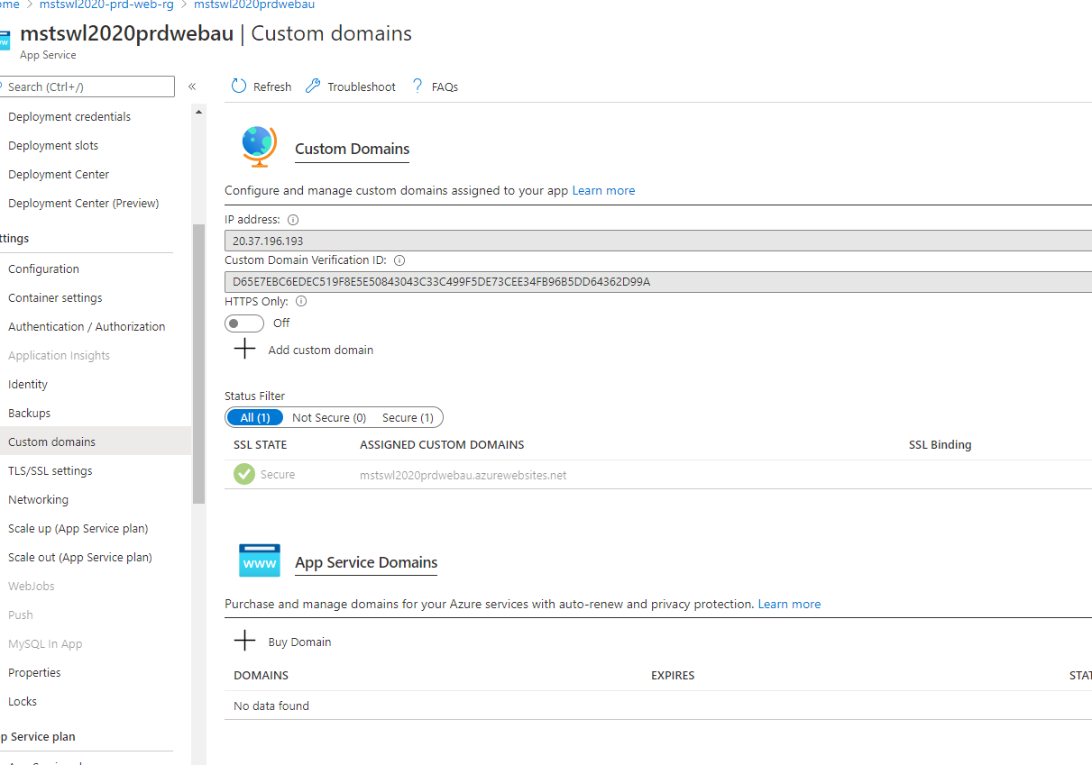1092x765 pixels.
Task: Click the Custom Domain Verification ID field
Action: [x=658, y=282]
